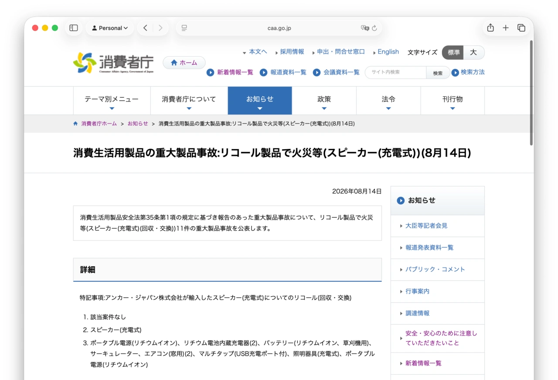
Task: Expand 刊行物 menu
Action: pos(453,100)
